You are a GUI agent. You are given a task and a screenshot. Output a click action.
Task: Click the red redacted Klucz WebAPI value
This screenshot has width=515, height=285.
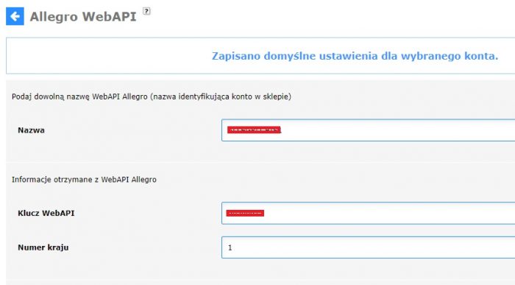coord(245,214)
